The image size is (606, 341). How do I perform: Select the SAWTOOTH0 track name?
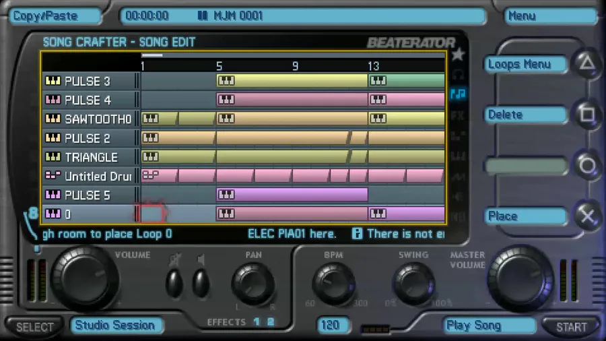98,119
